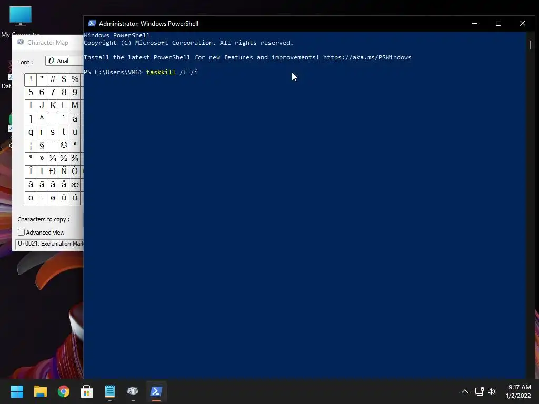This screenshot has width=539, height=404.
Task: Select the Ñ character cell
Action: click(x=64, y=171)
